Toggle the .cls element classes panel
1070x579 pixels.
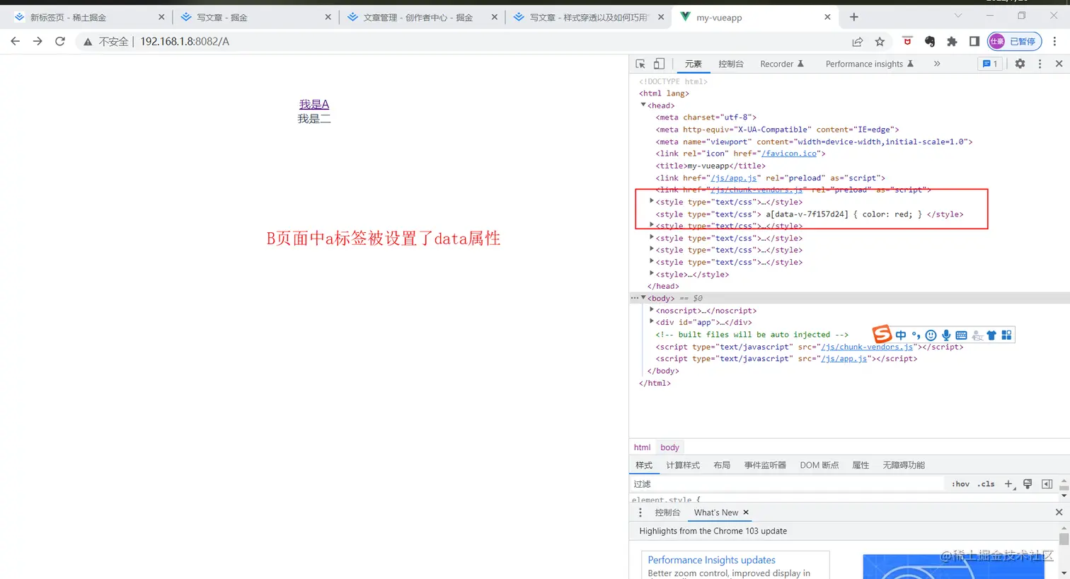(986, 484)
